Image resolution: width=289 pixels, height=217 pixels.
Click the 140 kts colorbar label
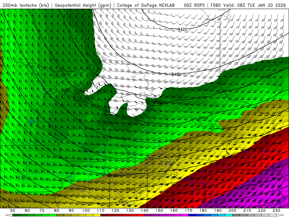pos(144,210)
